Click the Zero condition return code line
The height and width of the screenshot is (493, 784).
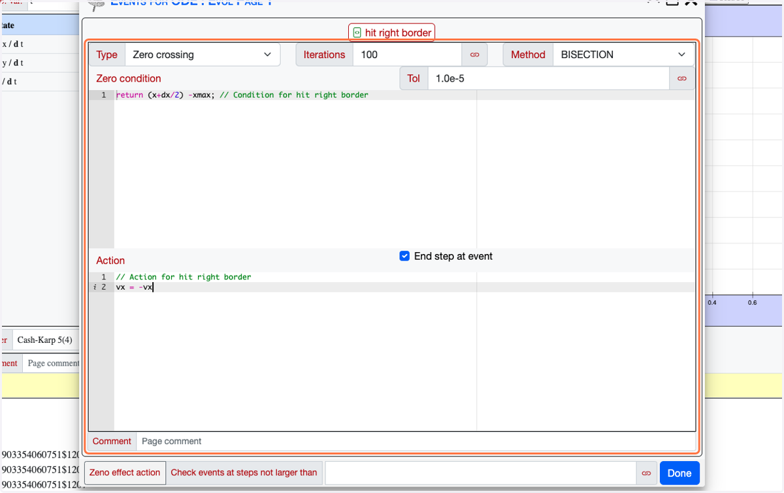point(242,95)
